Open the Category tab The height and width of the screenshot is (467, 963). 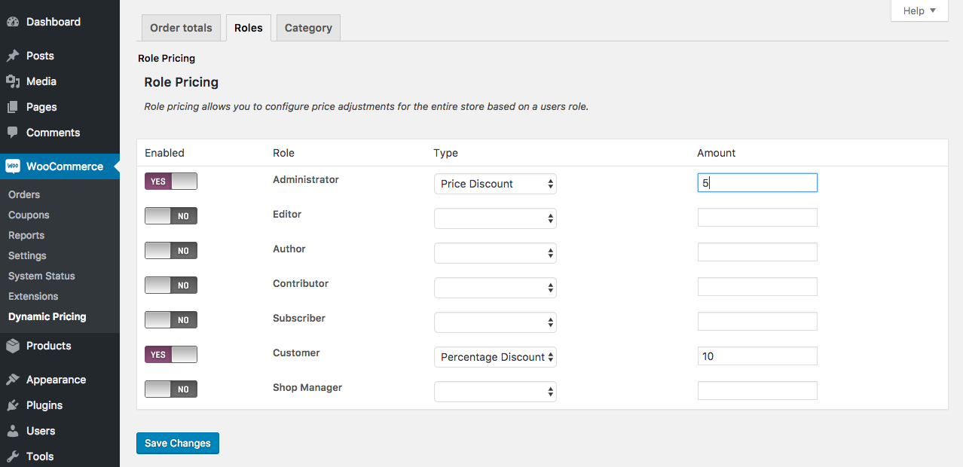(307, 27)
